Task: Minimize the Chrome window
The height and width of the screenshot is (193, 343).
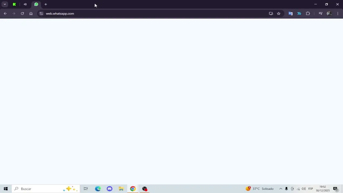Action: pos(315,4)
